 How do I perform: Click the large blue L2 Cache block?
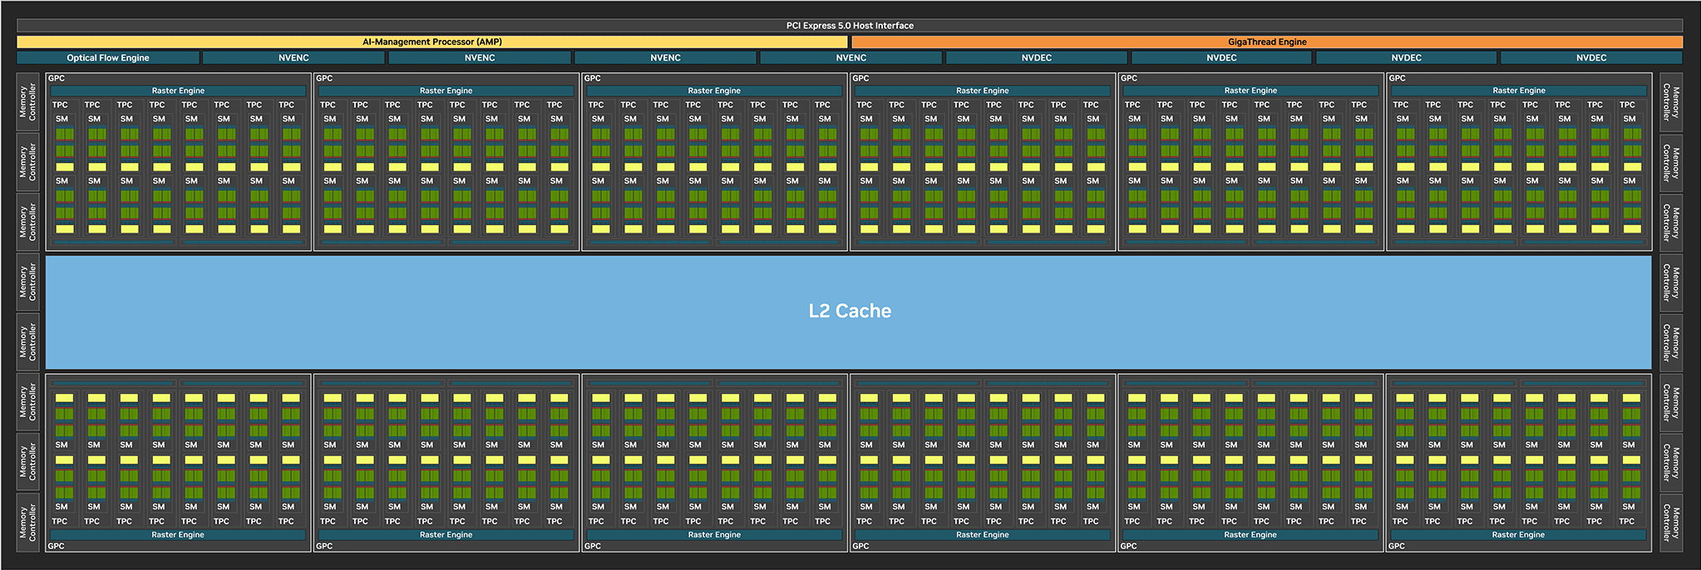click(848, 312)
